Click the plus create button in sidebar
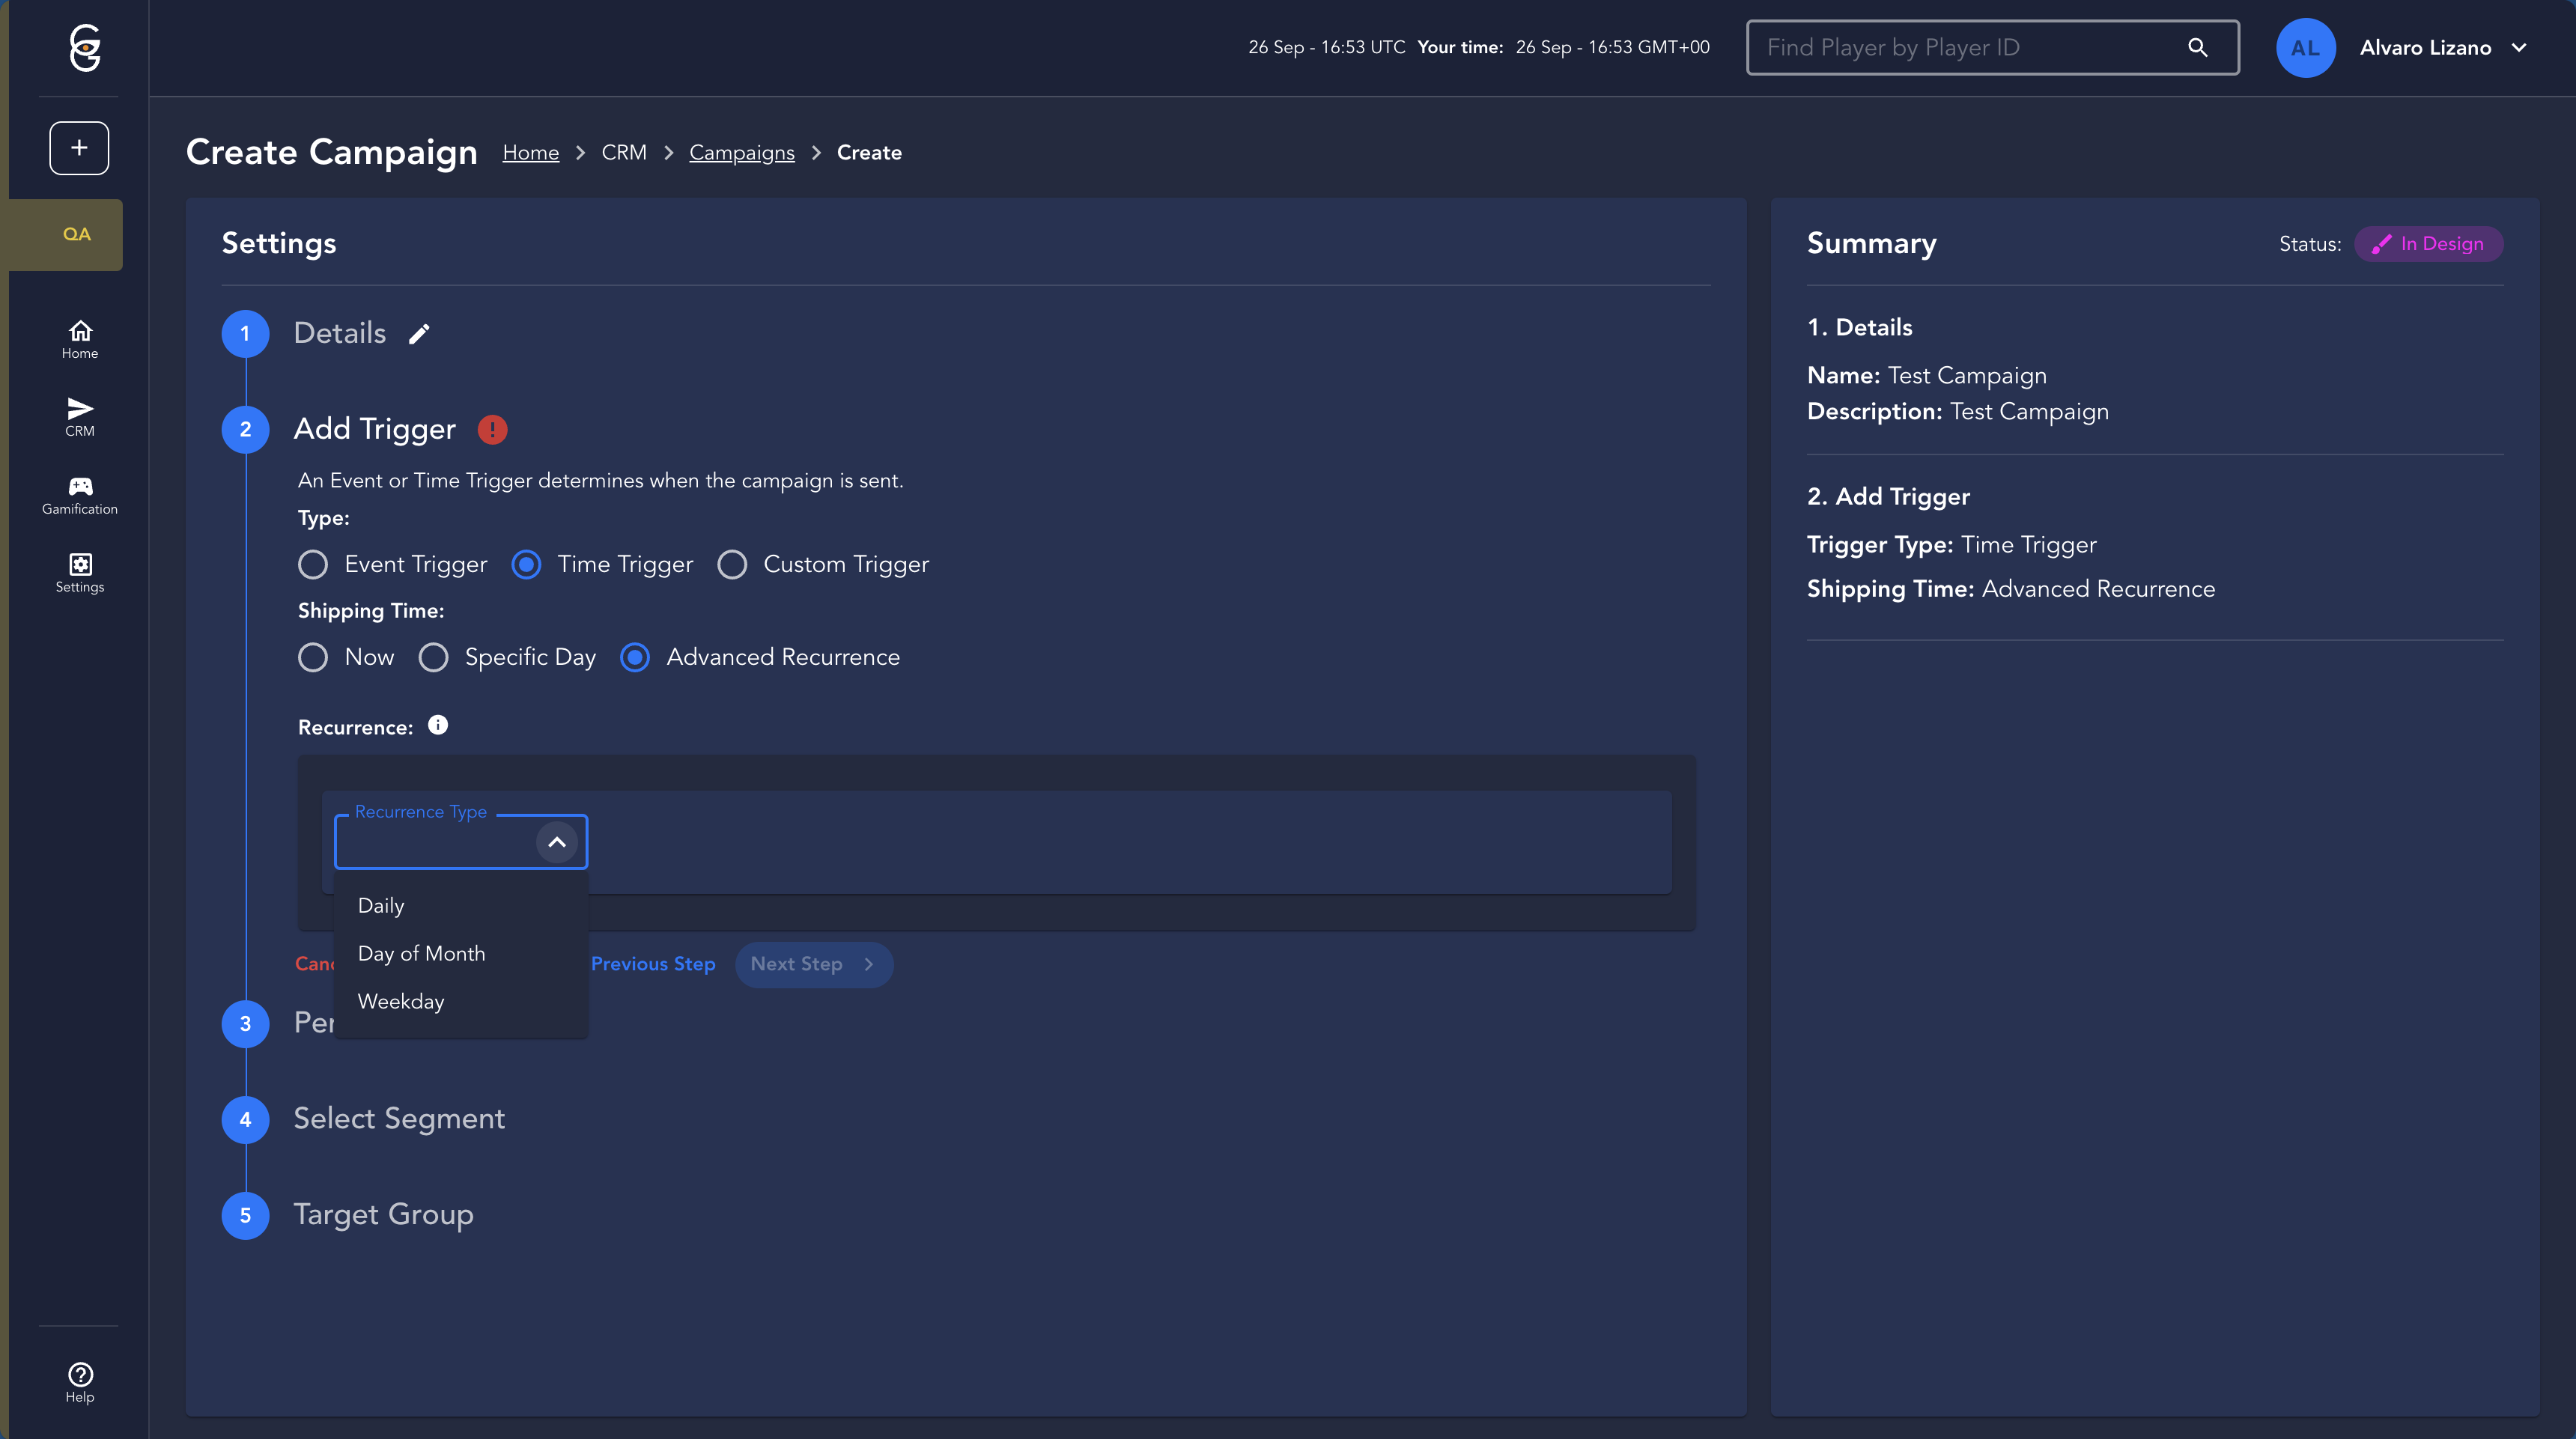This screenshot has width=2576, height=1439. 79,148
